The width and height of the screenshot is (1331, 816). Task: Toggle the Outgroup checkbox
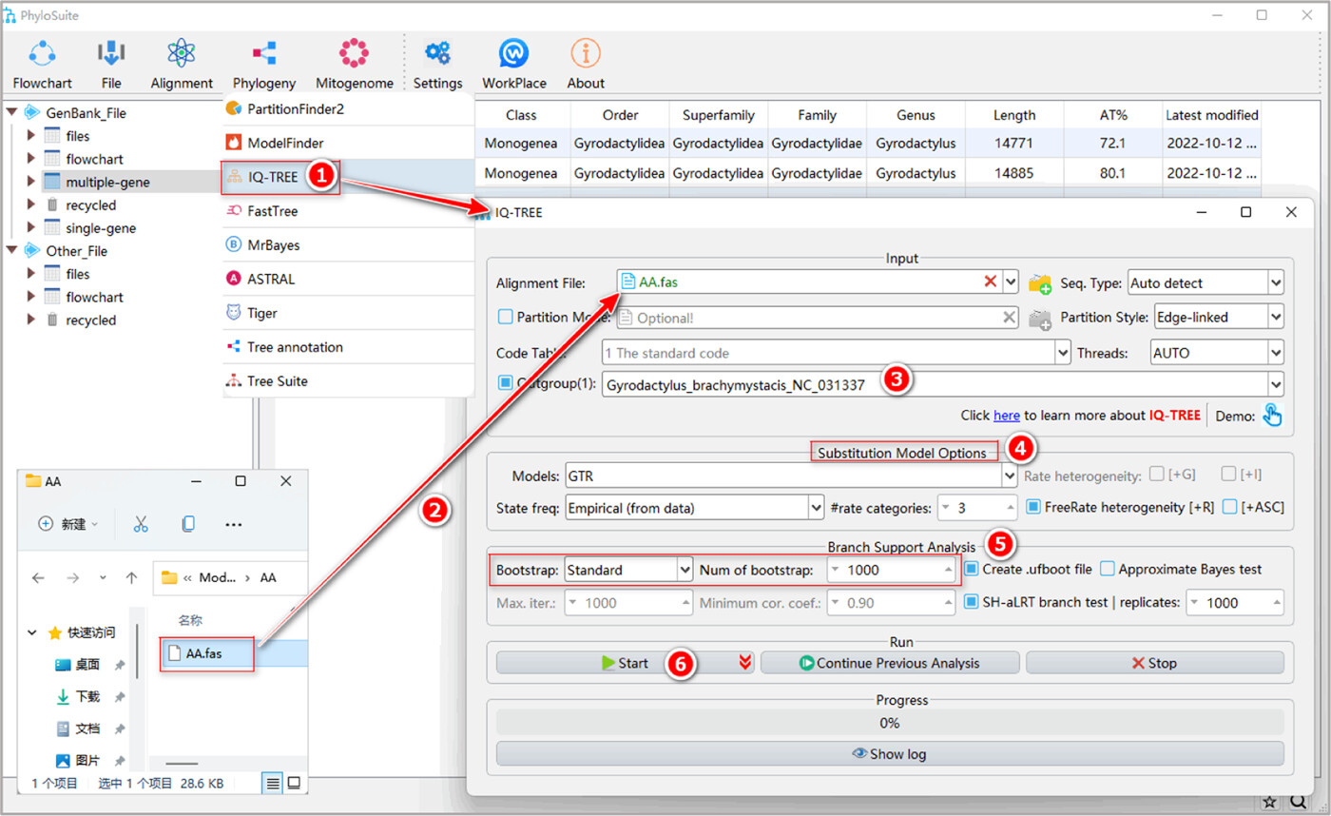point(505,383)
